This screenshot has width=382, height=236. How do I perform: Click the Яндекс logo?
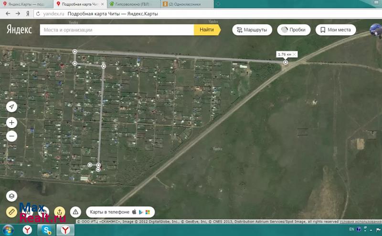point(19,30)
